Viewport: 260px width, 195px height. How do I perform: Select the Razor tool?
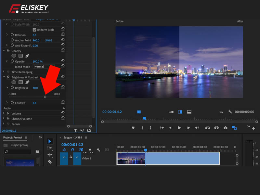tap(49, 161)
